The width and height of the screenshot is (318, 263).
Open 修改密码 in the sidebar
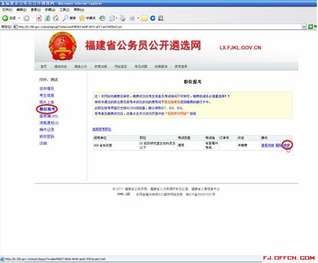[47, 136]
